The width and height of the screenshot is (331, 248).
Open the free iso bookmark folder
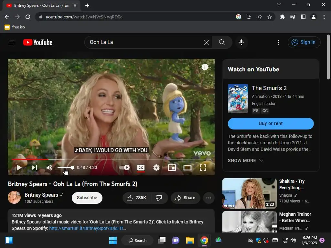pyautogui.click(x=15, y=27)
